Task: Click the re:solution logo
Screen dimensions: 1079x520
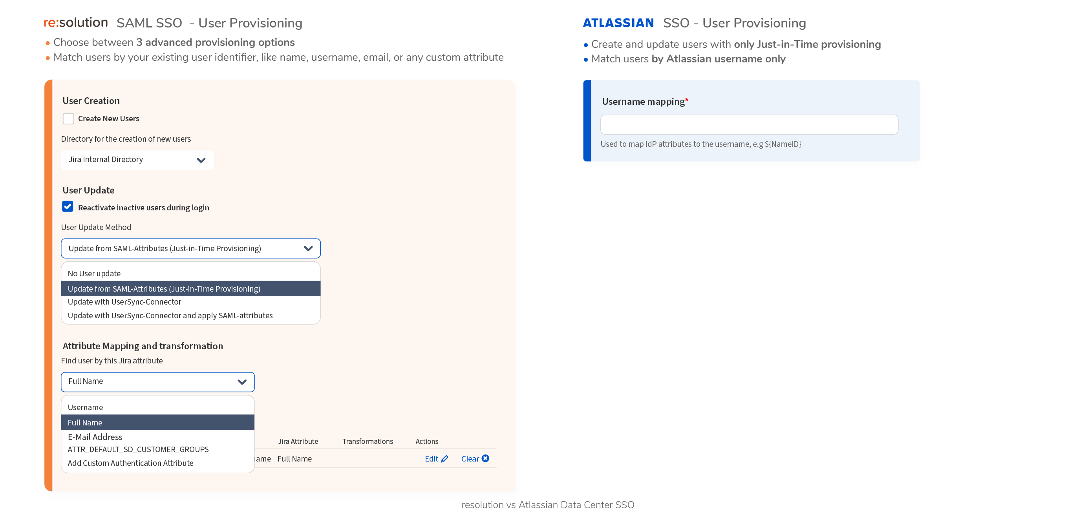Action: coord(76,23)
